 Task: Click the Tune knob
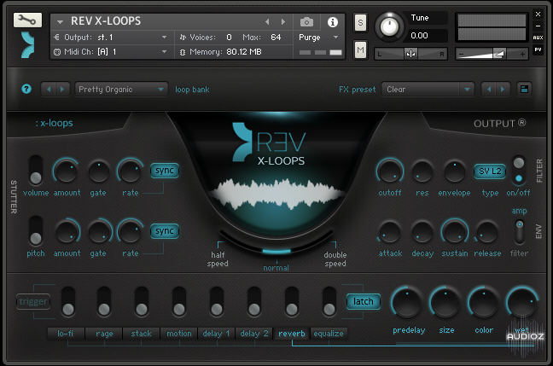click(389, 26)
